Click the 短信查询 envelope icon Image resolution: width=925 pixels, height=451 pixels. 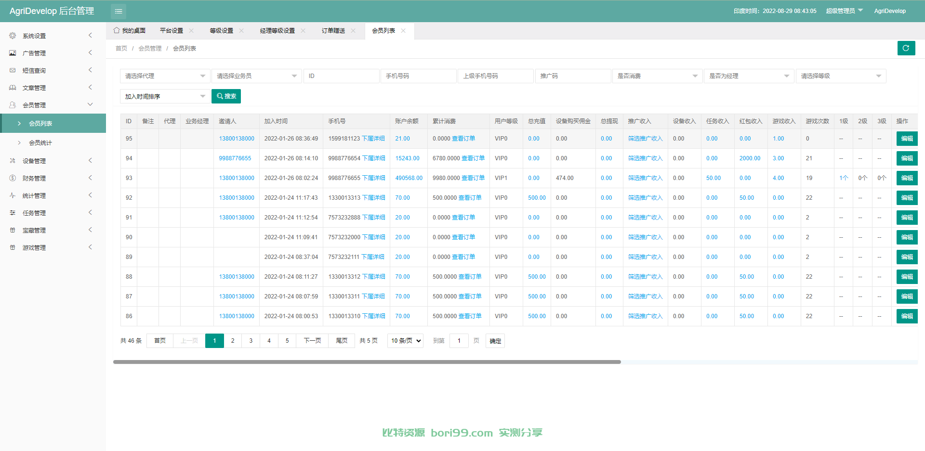[x=13, y=70]
